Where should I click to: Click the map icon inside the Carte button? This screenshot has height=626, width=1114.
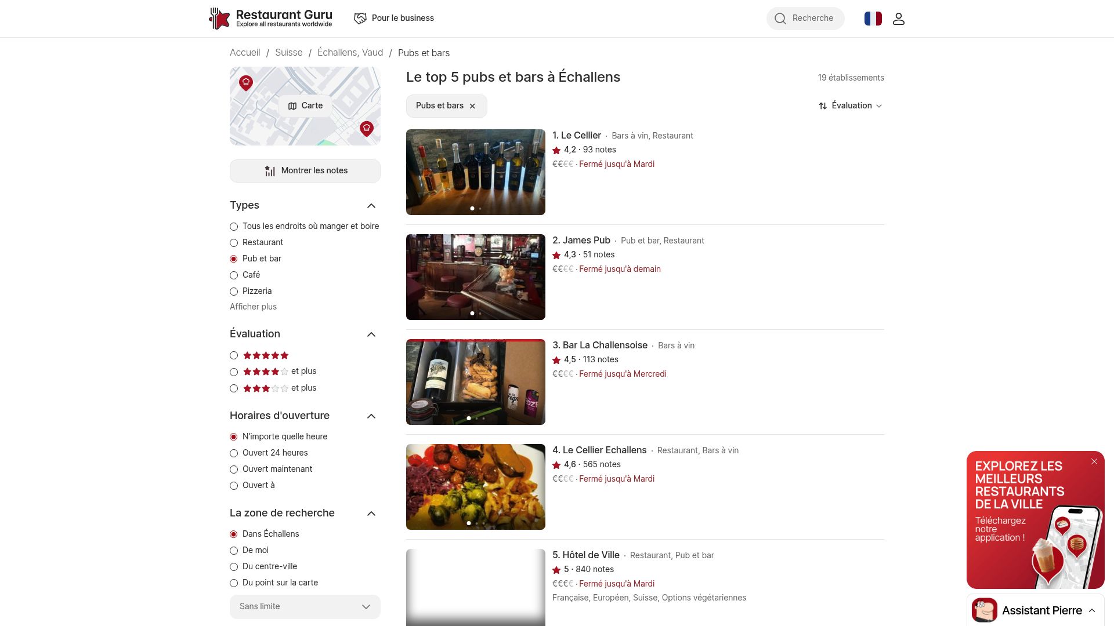coord(293,105)
